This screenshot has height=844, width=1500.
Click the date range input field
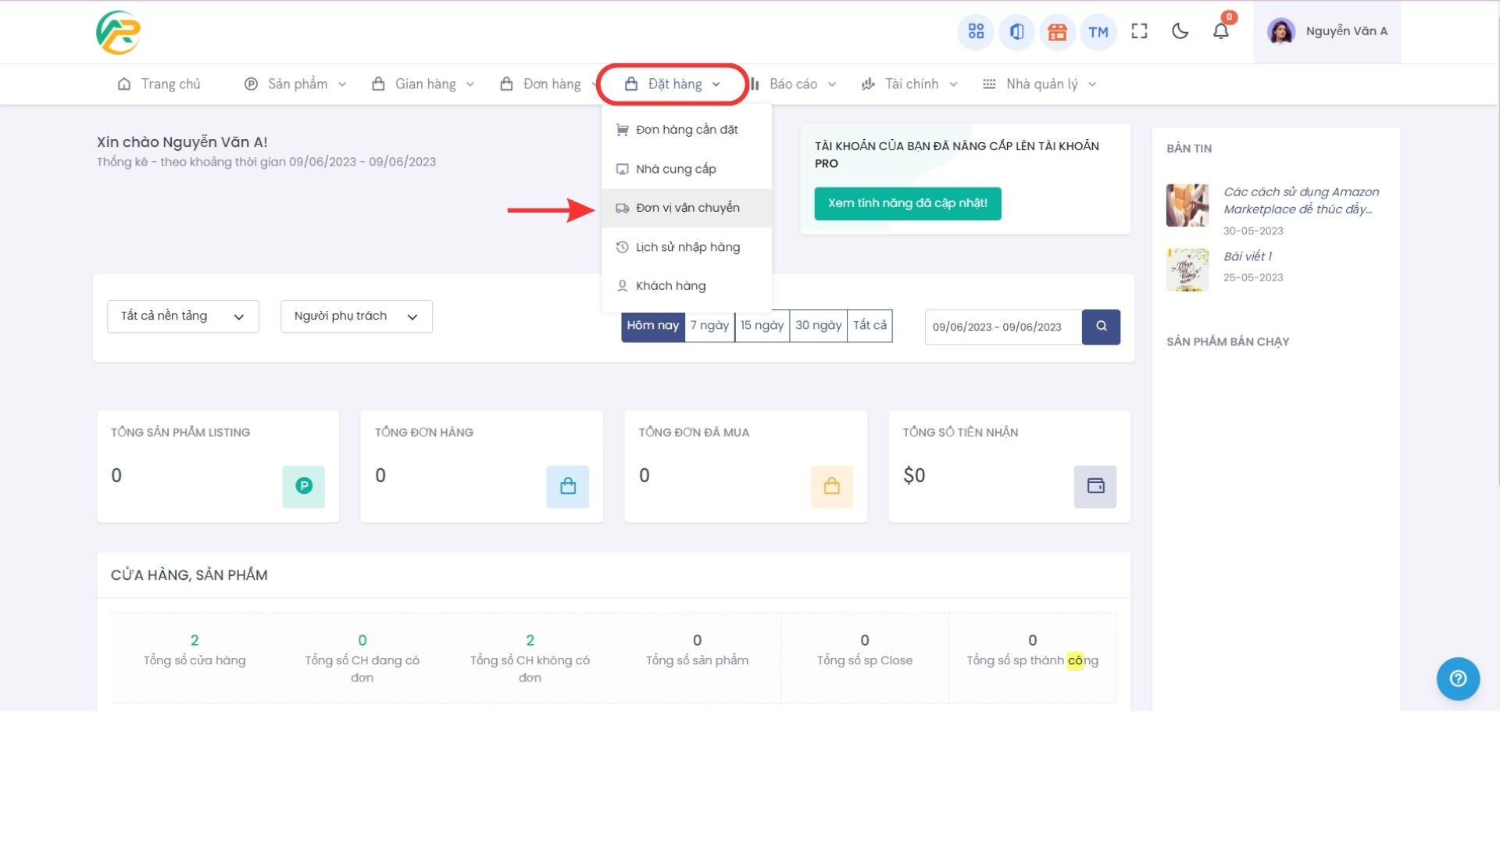(x=1004, y=327)
